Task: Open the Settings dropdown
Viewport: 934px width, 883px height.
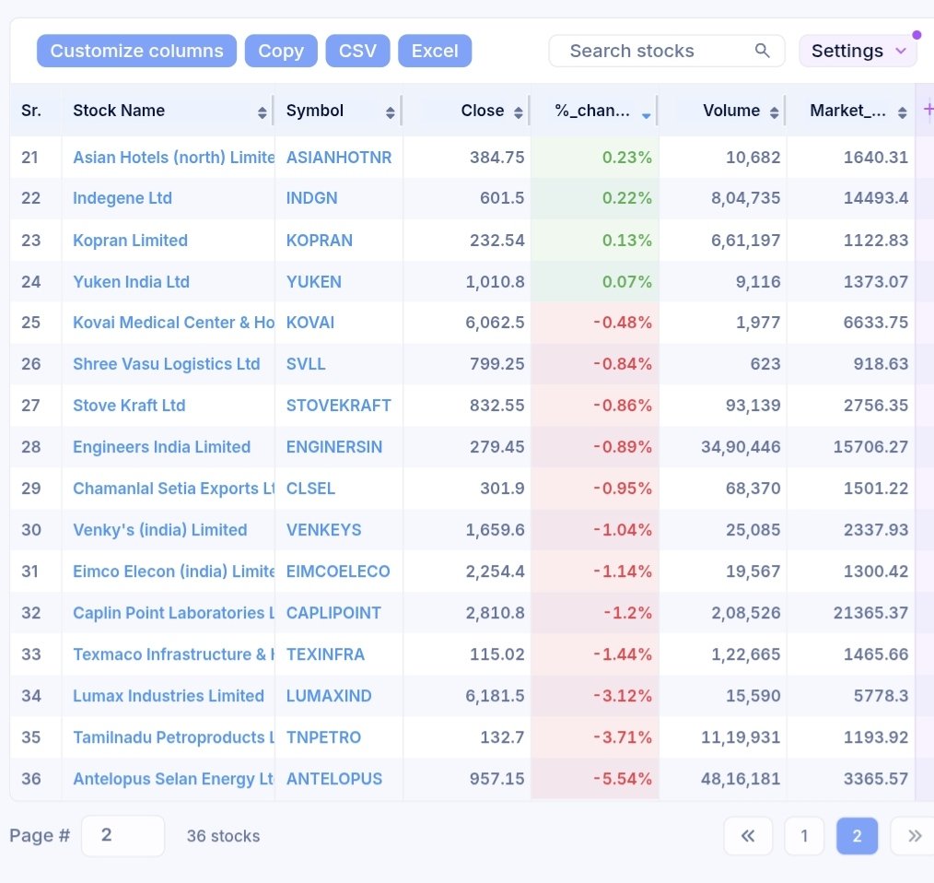Action: [x=858, y=51]
